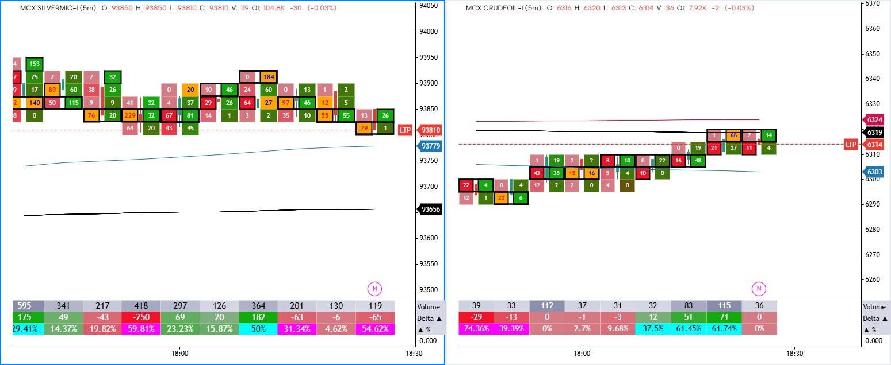891x365 pixels.
Task: Click the magenta 54.62% delta cell
Action: tap(374, 328)
